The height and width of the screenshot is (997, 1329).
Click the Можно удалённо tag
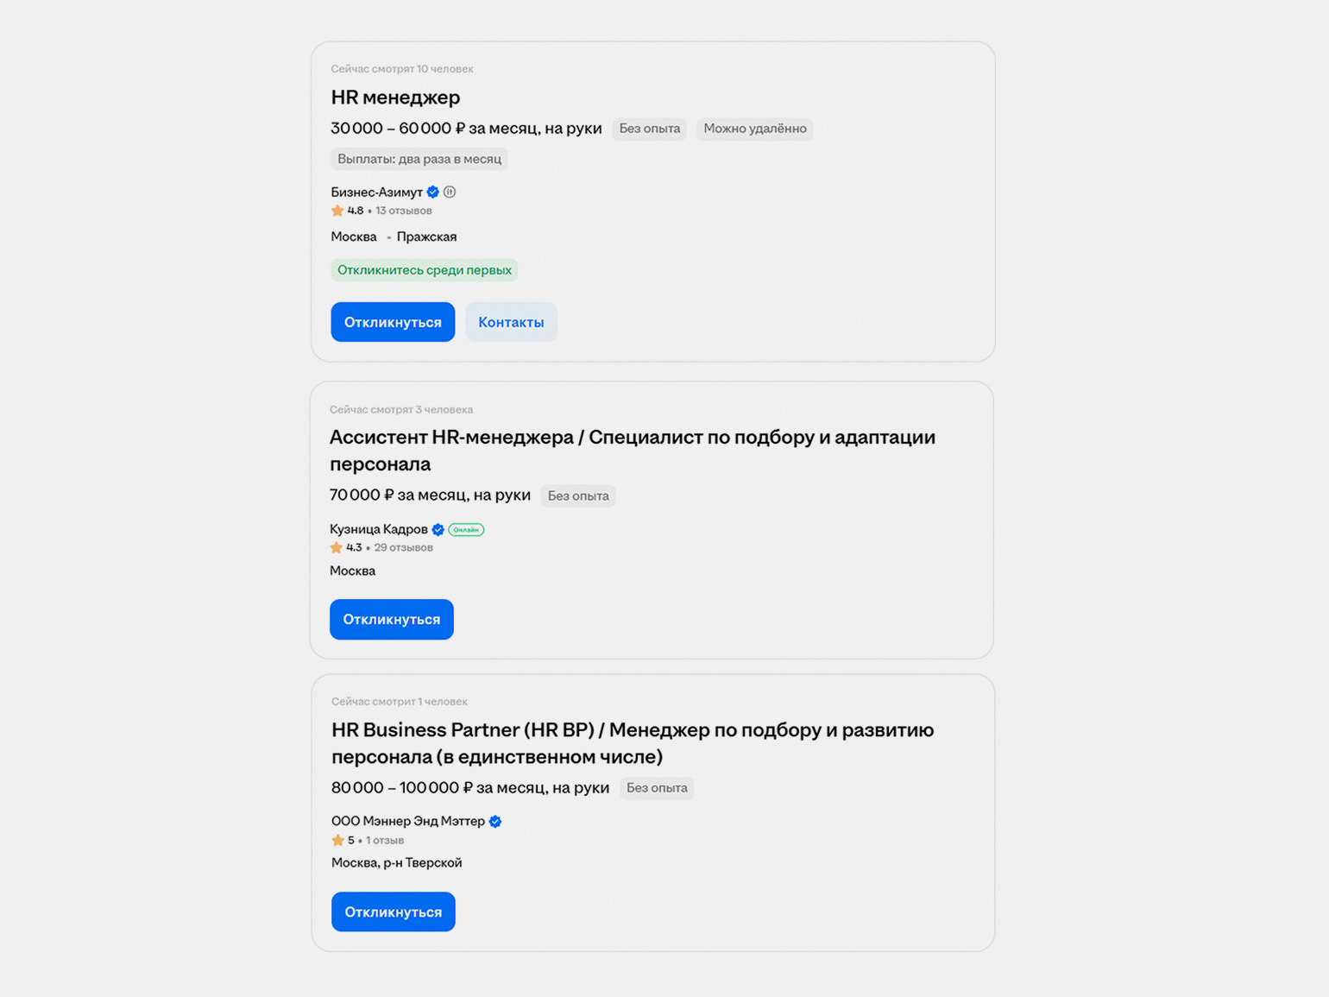[x=755, y=129]
